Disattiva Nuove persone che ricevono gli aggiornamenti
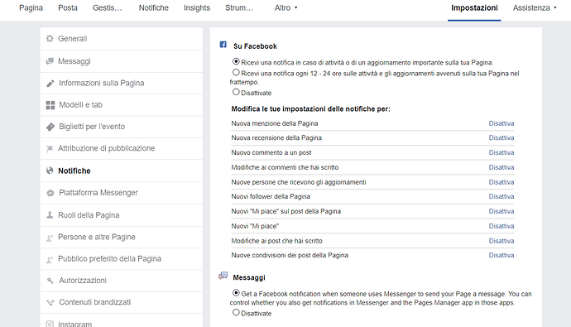The width and height of the screenshot is (571, 327). [501, 182]
